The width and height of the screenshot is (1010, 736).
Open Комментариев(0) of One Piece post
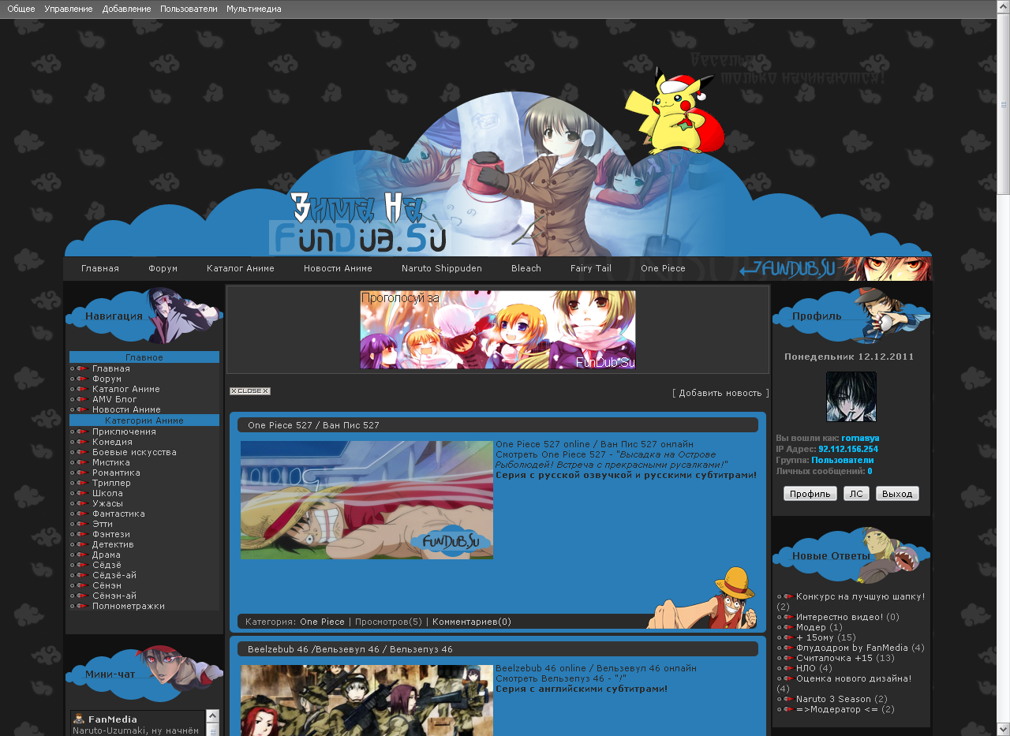point(472,622)
